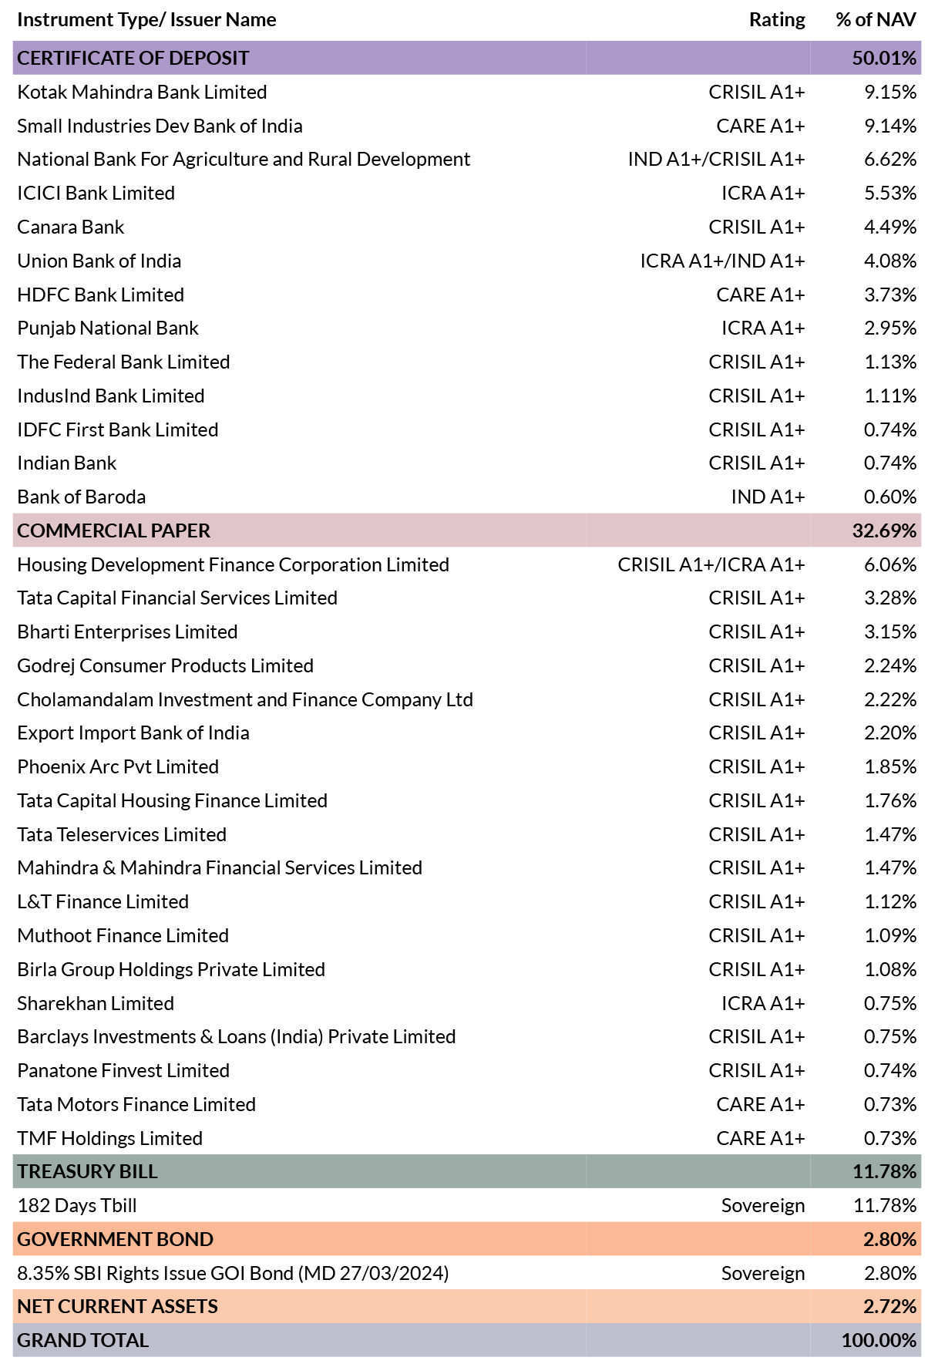Select the GRAND TOTAL row
This screenshot has width=928, height=1364.
tap(466, 1340)
